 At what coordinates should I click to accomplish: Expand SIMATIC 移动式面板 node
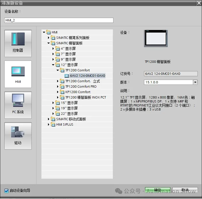point(49,119)
